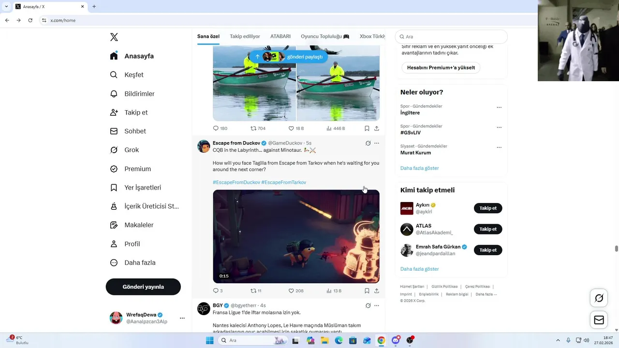Click page scrollbar thumb
The image size is (619, 348).
(616, 248)
